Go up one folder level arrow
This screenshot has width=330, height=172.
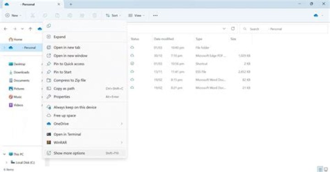pyautogui.click(x=30, y=29)
